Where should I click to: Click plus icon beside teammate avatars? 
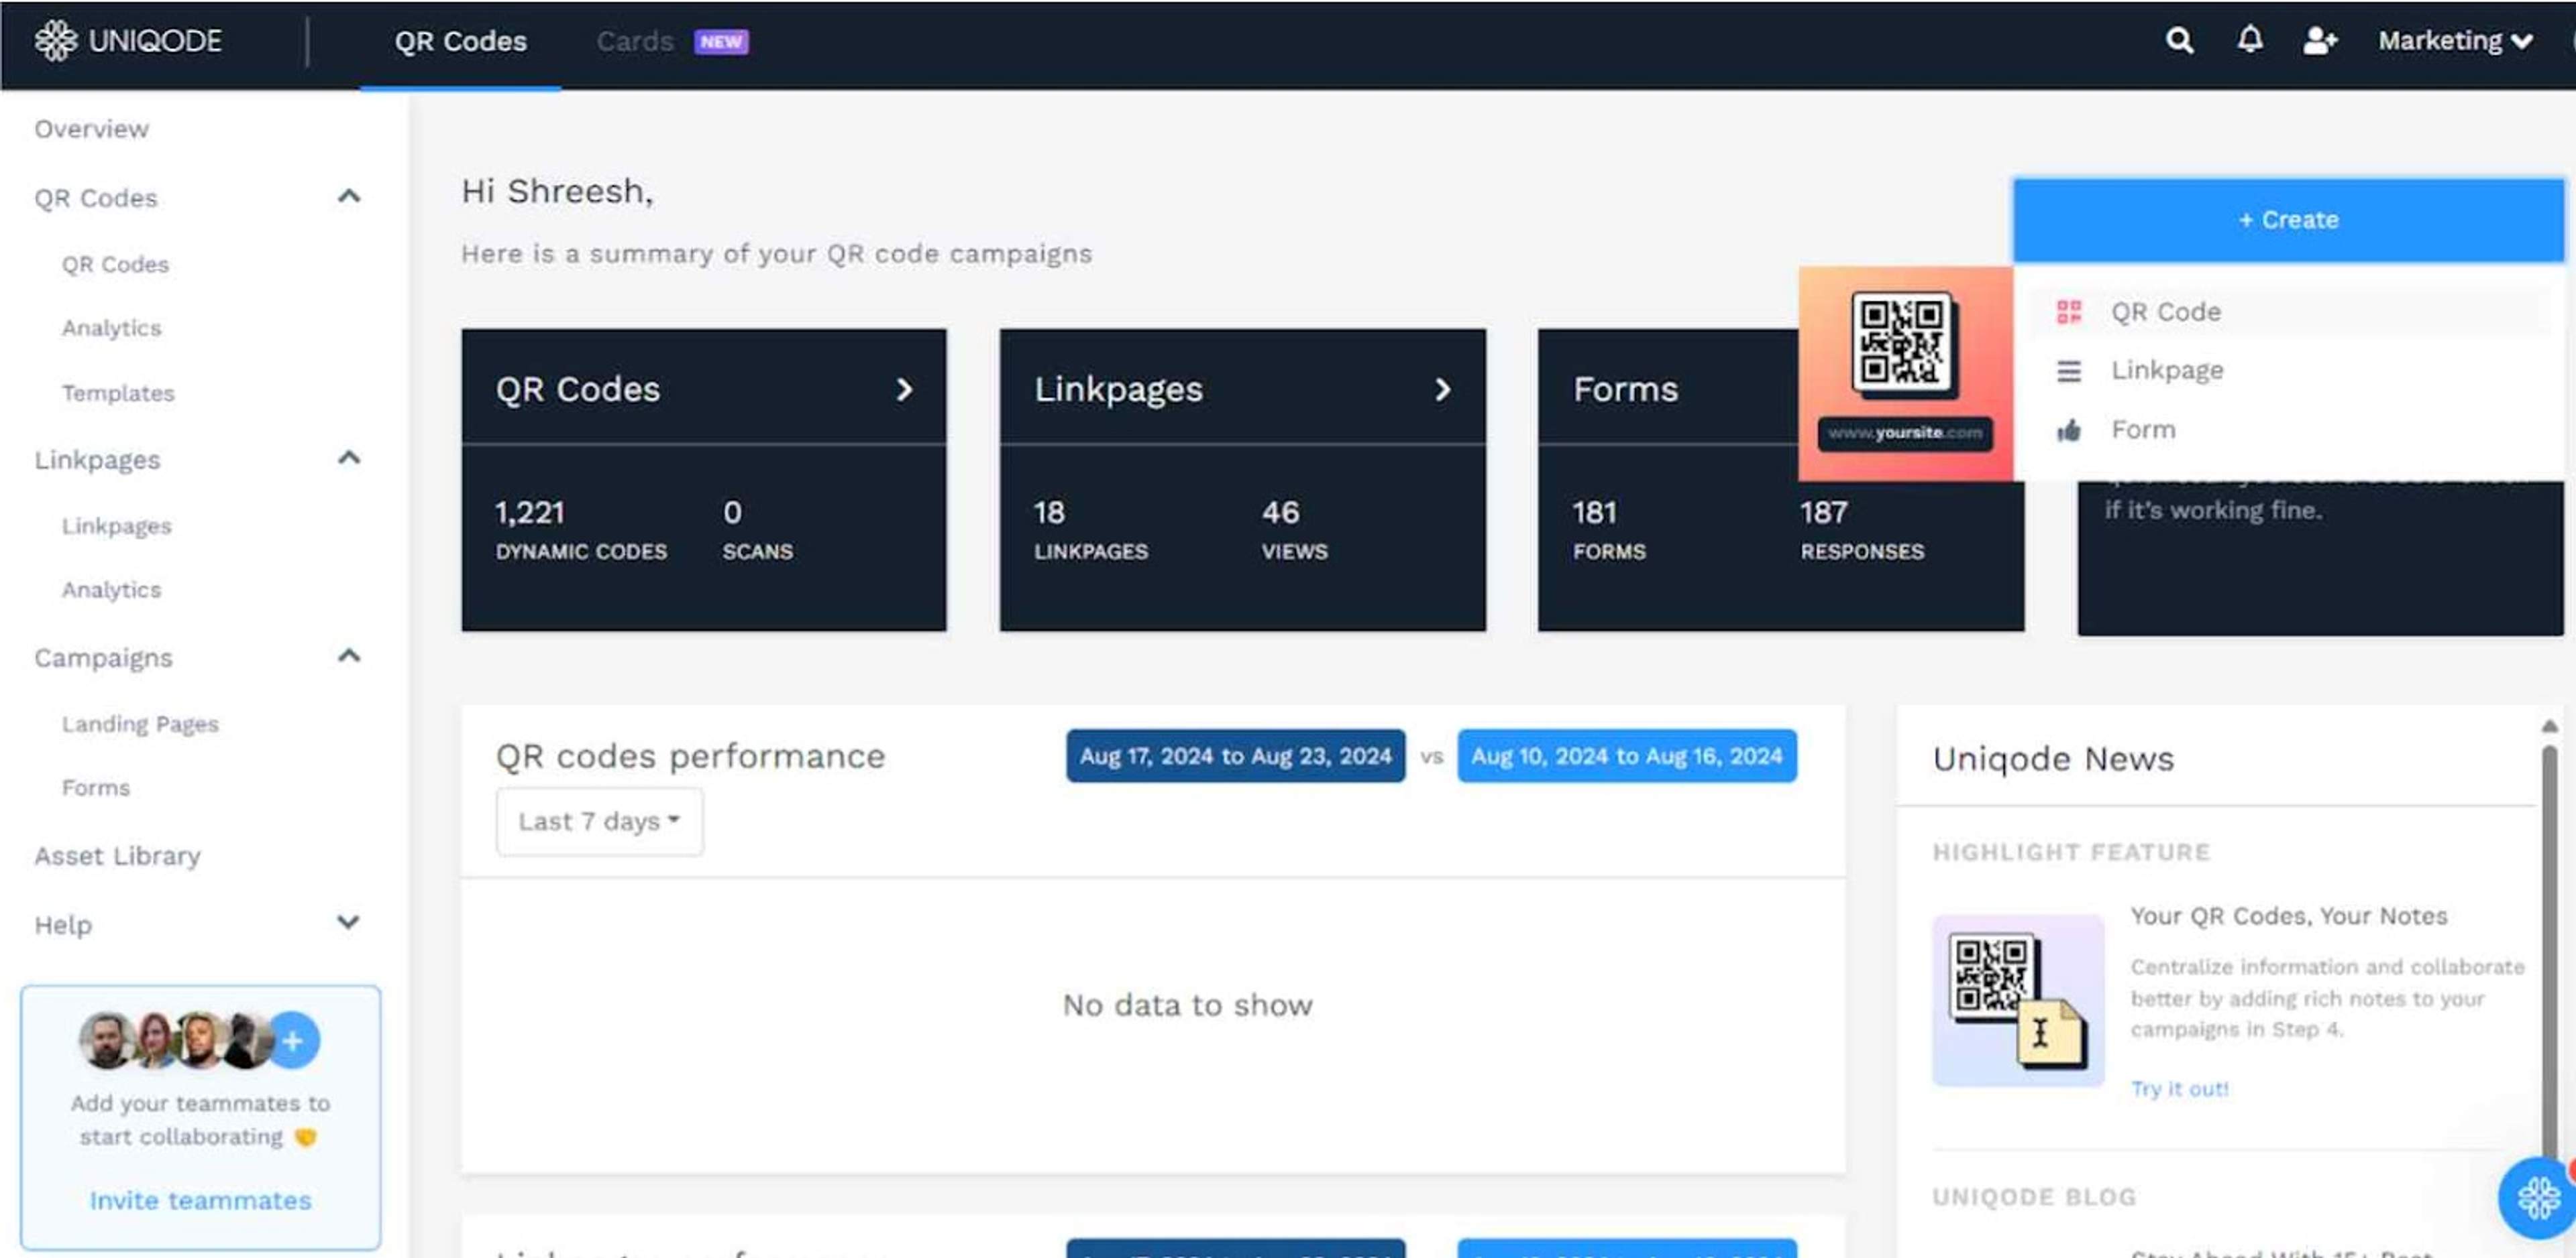tap(293, 1041)
